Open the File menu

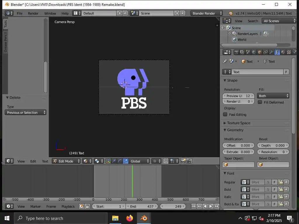(20, 13)
